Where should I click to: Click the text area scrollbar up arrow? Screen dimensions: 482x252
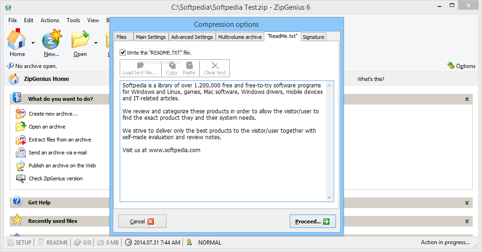pos(329,86)
